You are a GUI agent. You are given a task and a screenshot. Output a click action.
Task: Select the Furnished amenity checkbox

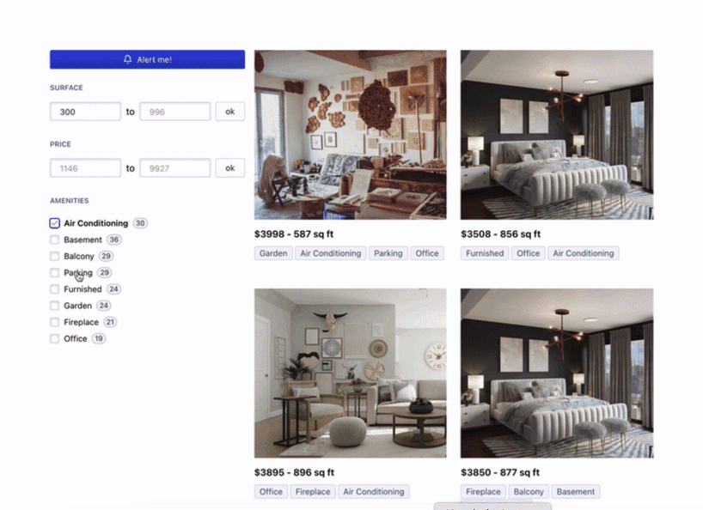[x=55, y=289]
